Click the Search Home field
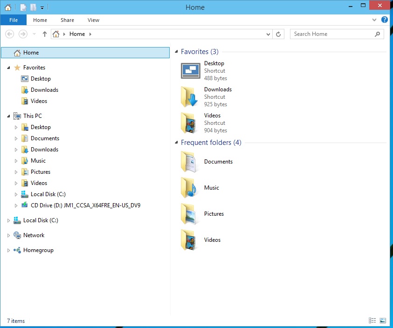This screenshot has height=328, width=393. click(x=337, y=34)
